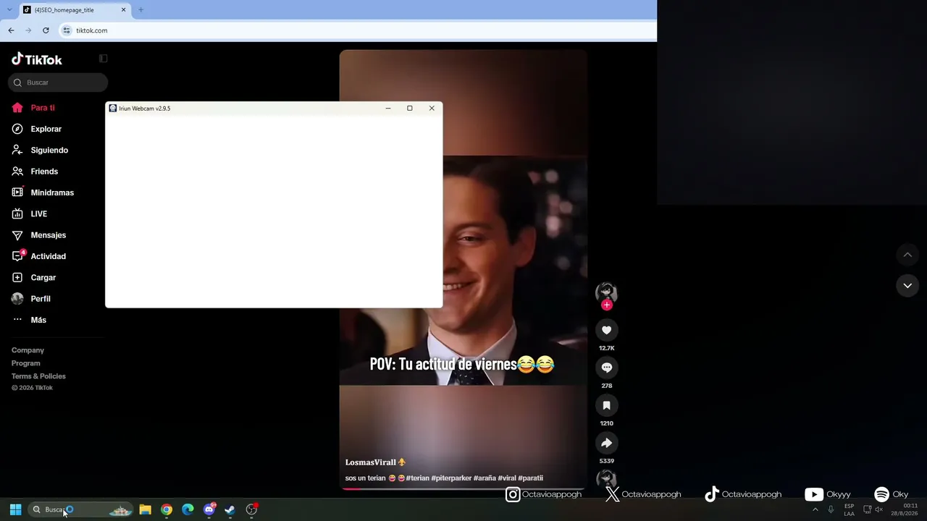Save the video with the bookmark icon
Viewport: 927px width, 521px height.
pyautogui.click(x=607, y=405)
